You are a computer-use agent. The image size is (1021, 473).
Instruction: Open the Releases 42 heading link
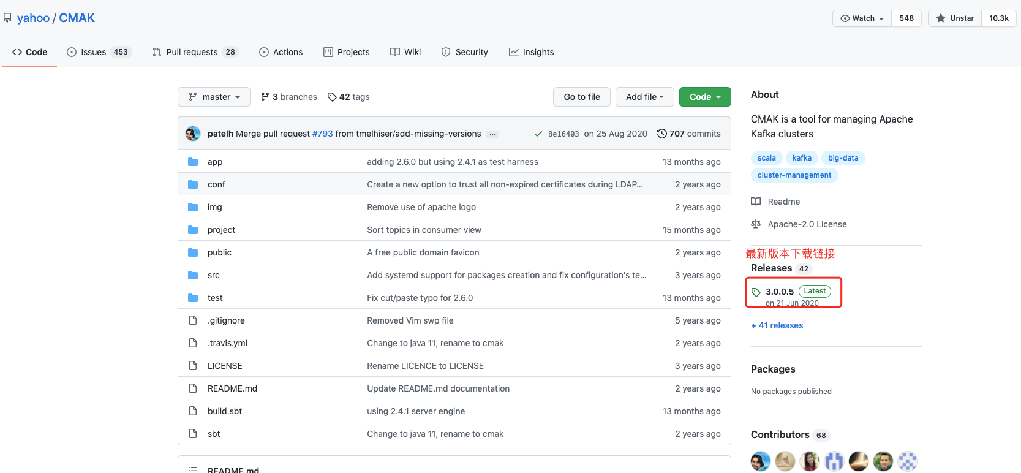click(781, 268)
